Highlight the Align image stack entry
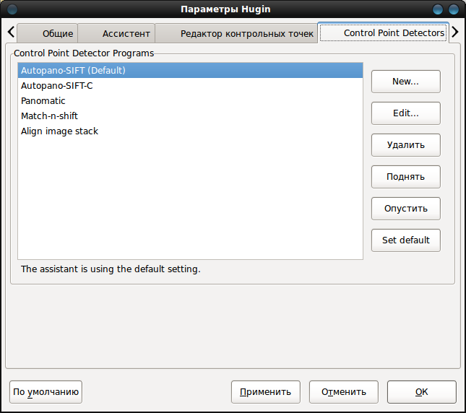This screenshot has width=466, height=413. tap(190, 131)
